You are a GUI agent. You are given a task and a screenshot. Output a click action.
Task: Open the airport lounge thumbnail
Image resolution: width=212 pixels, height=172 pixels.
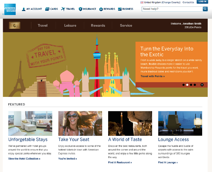tap(180, 124)
